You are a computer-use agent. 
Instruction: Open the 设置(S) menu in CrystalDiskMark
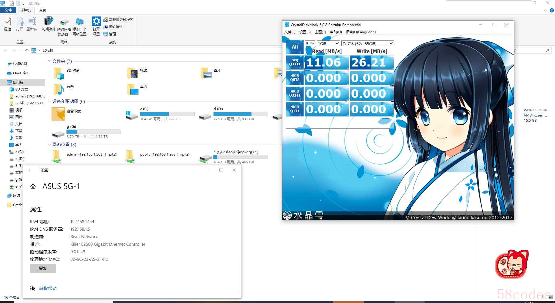click(305, 32)
